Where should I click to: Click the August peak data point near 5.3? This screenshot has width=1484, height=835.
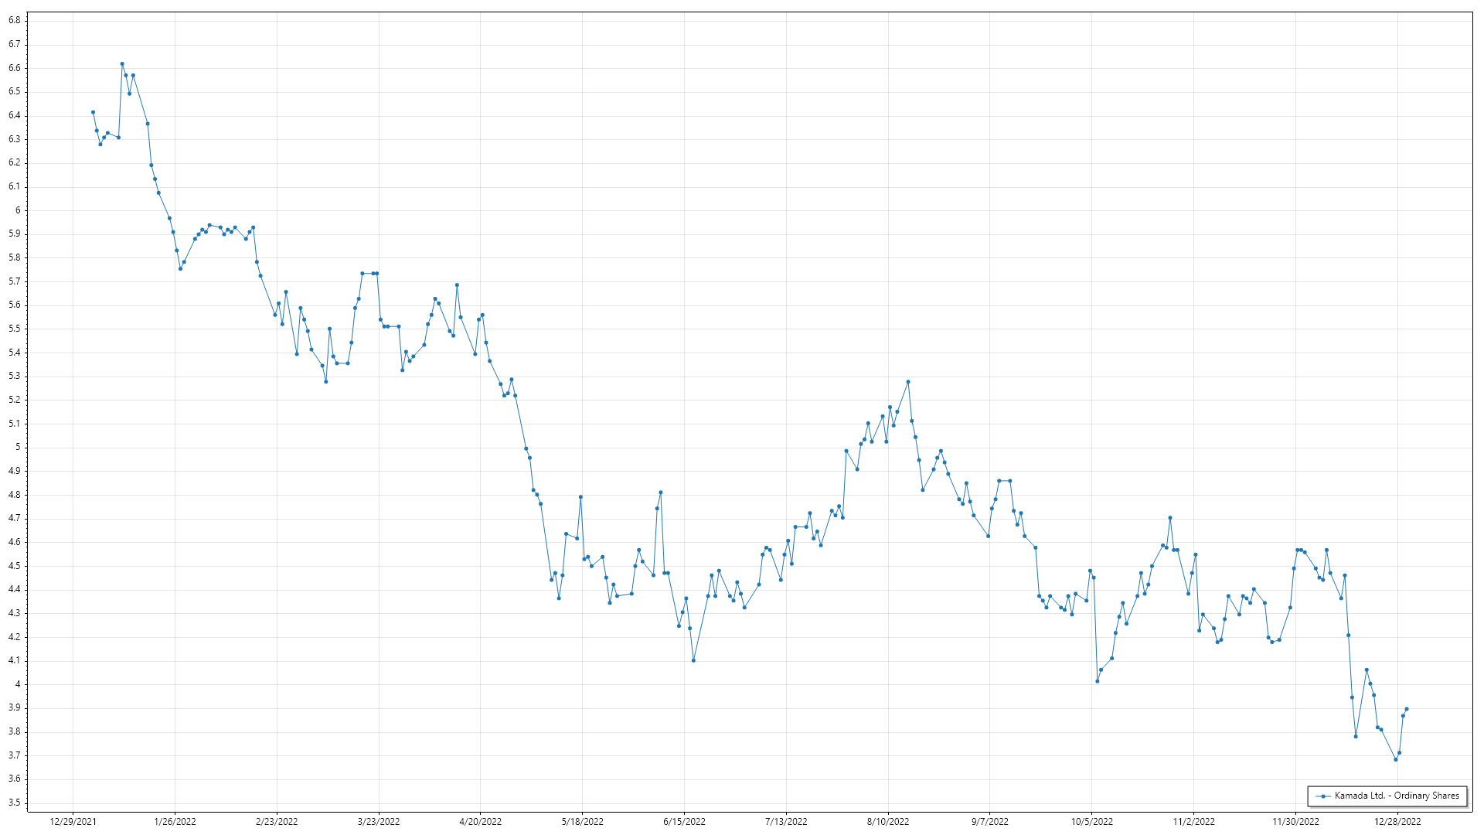point(908,382)
